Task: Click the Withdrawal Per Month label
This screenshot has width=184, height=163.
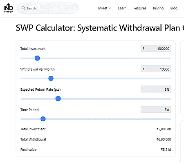Action: click(38, 69)
